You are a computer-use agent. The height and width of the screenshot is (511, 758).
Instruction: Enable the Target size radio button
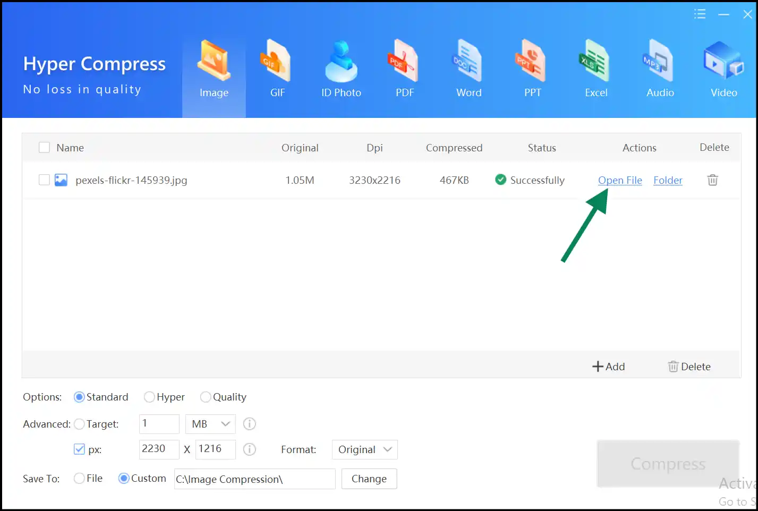[x=79, y=424]
